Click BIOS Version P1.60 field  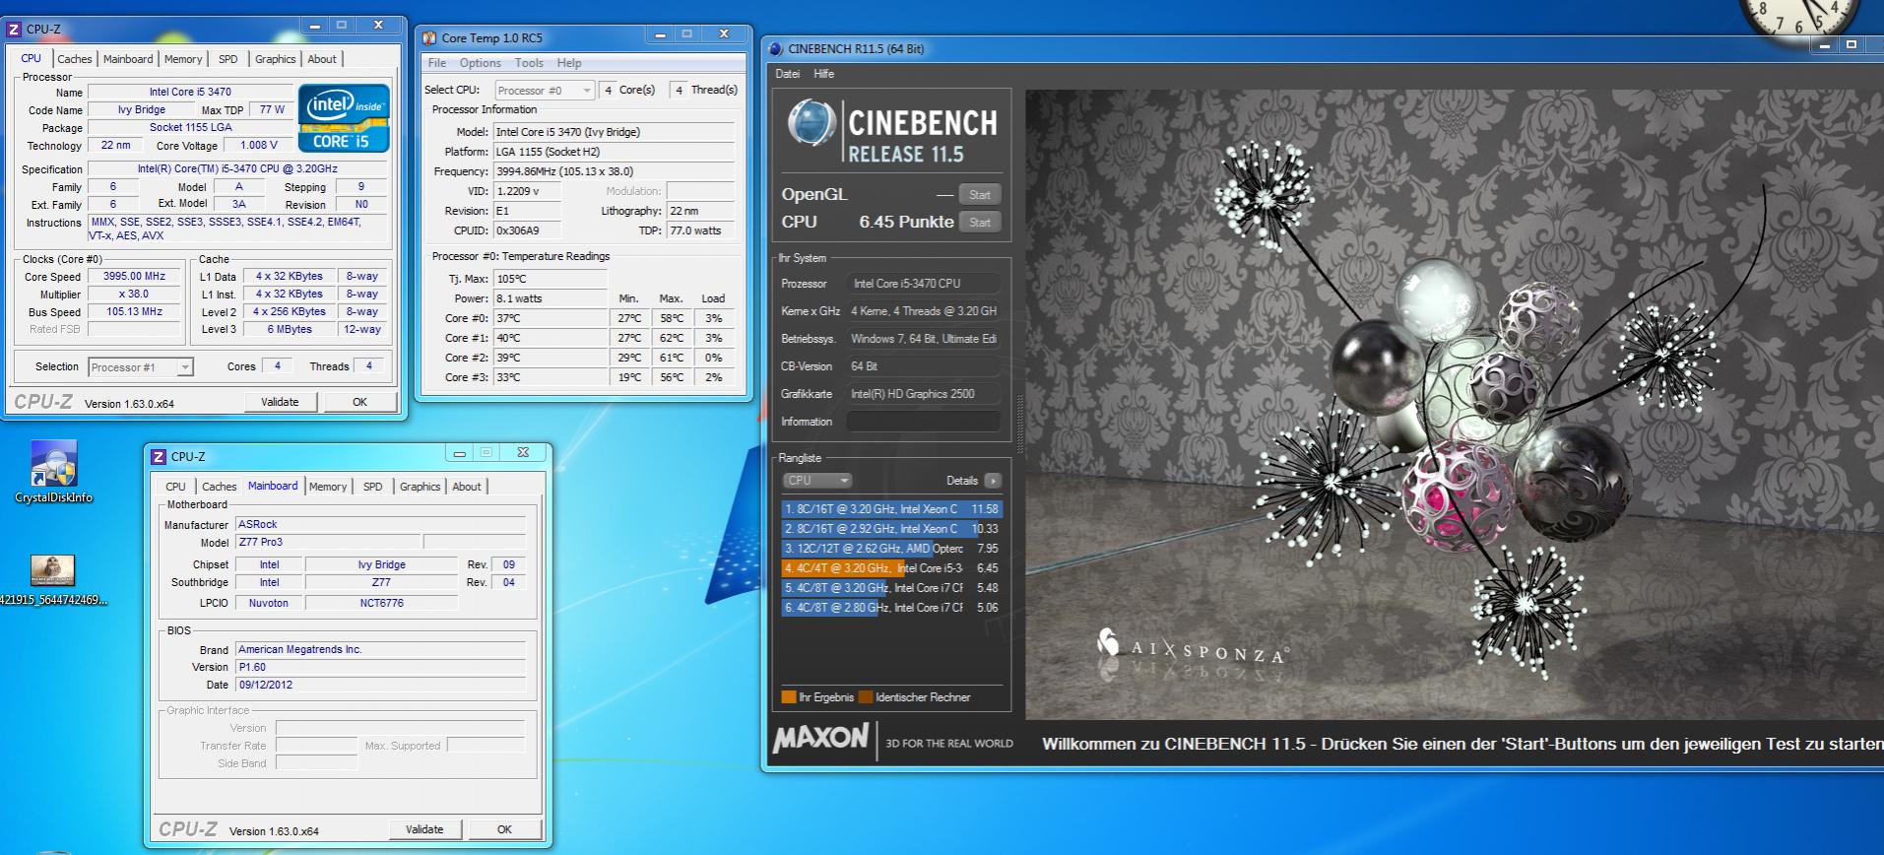(380, 667)
